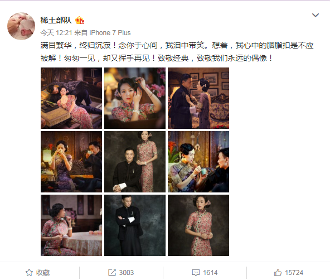Click the repost icon beside 3003

point(111,272)
